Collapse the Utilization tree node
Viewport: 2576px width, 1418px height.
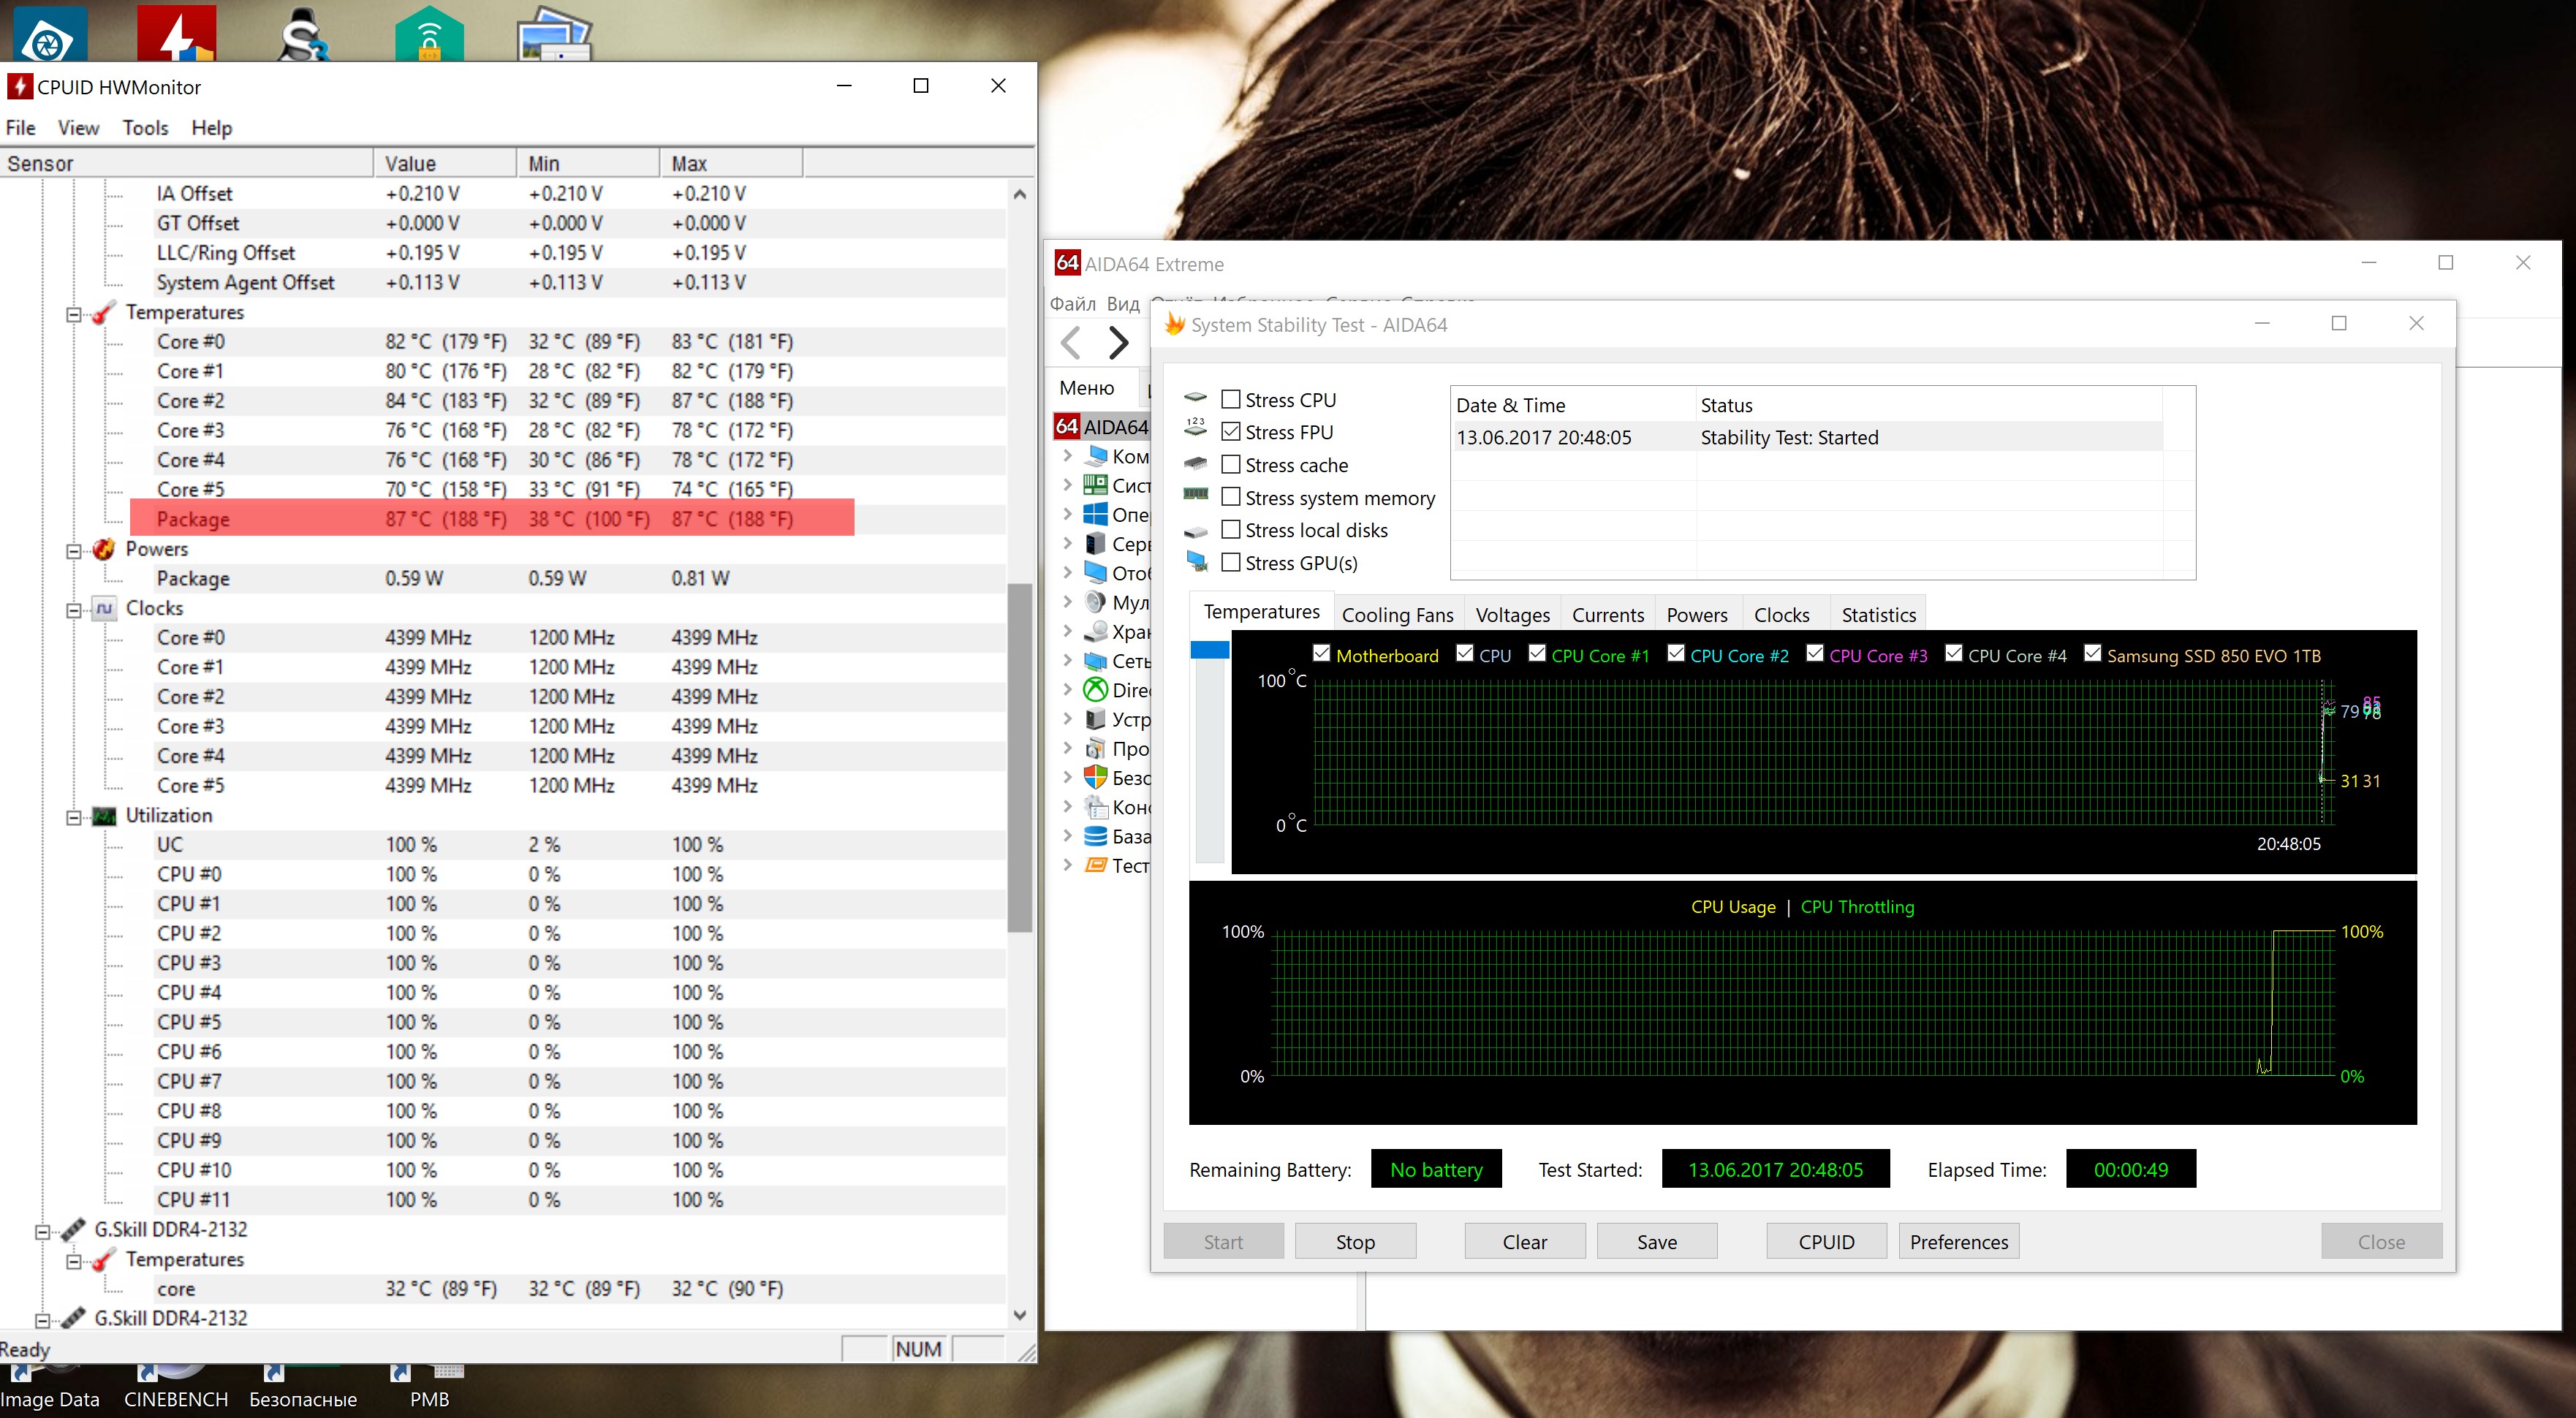[x=73, y=817]
